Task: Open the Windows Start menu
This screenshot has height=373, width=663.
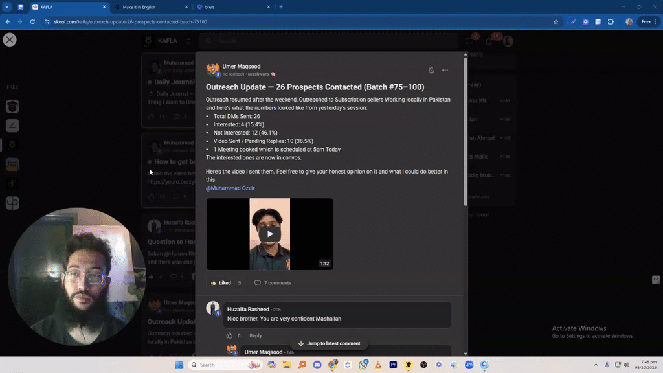Action: pyautogui.click(x=179, y=365)
